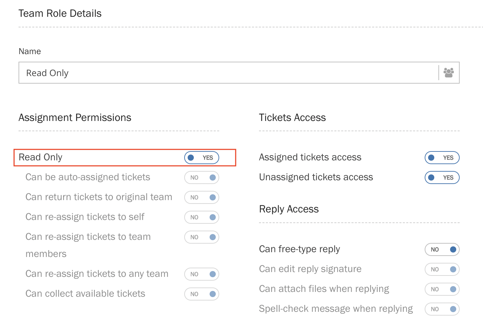Toggle the Read Only permission switch
This screenshot has height=331, width=483.
(x=201, y=158)
